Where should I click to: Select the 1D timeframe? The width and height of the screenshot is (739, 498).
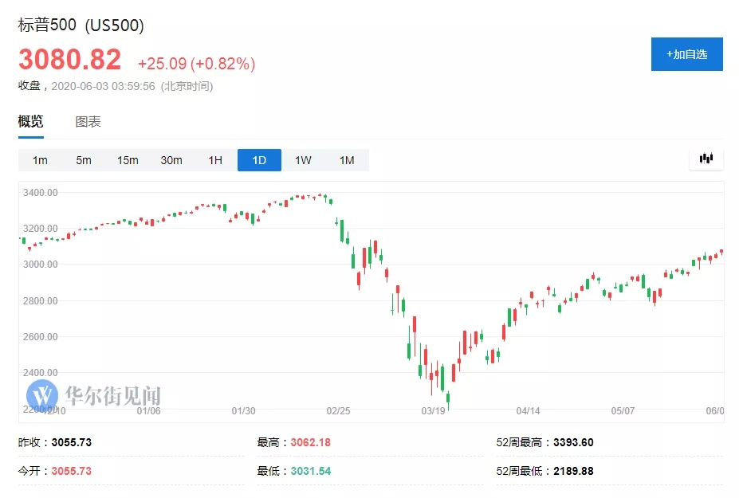259,160
